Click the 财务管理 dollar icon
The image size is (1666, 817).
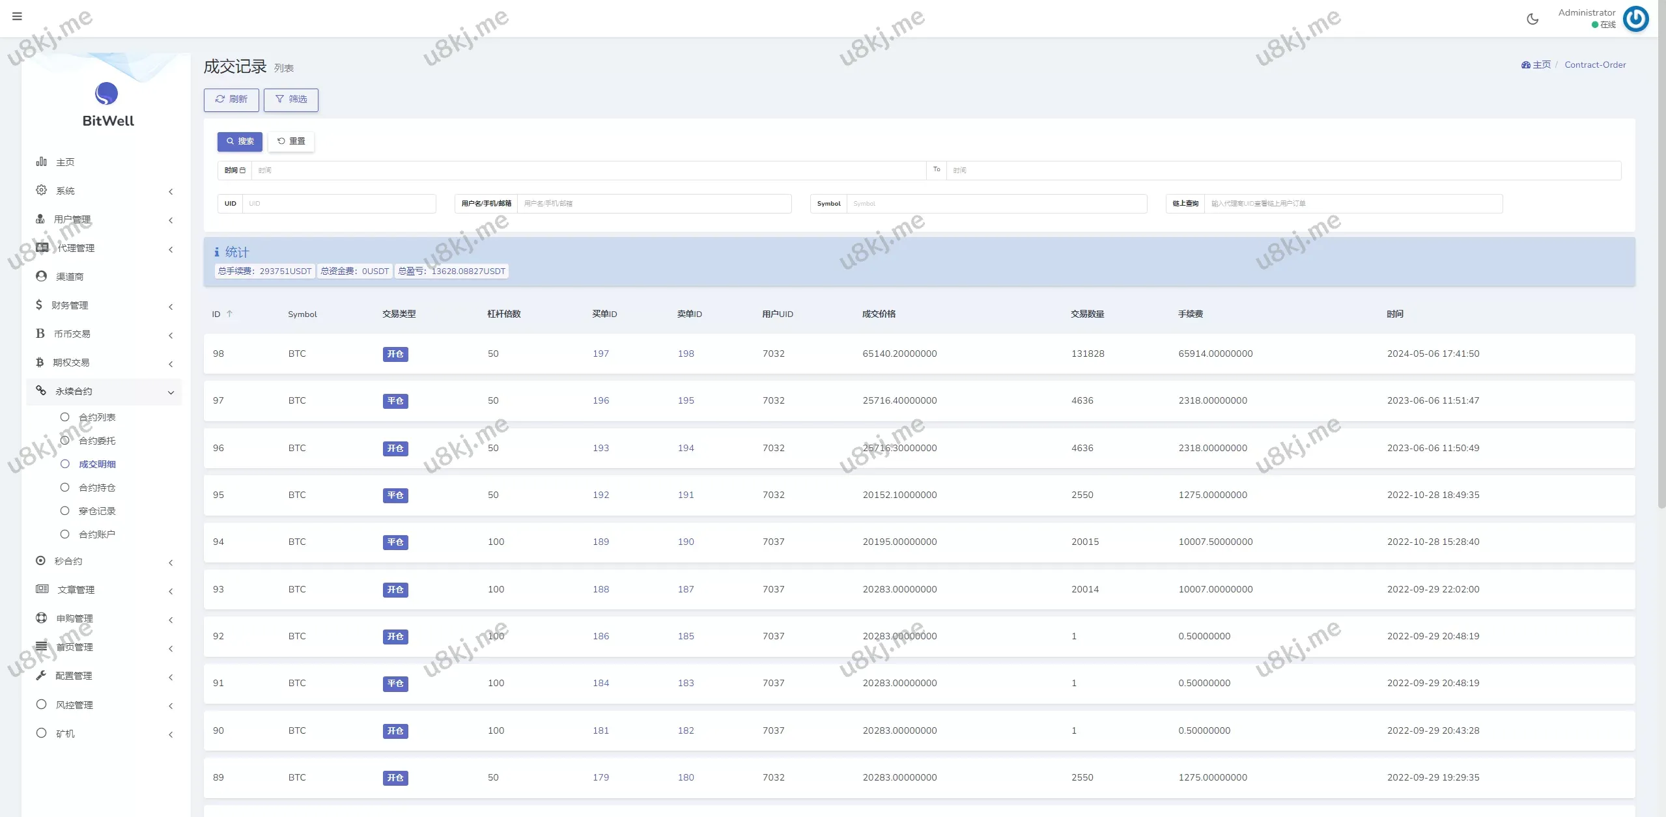pyautogui.click(x=39, y=305)
